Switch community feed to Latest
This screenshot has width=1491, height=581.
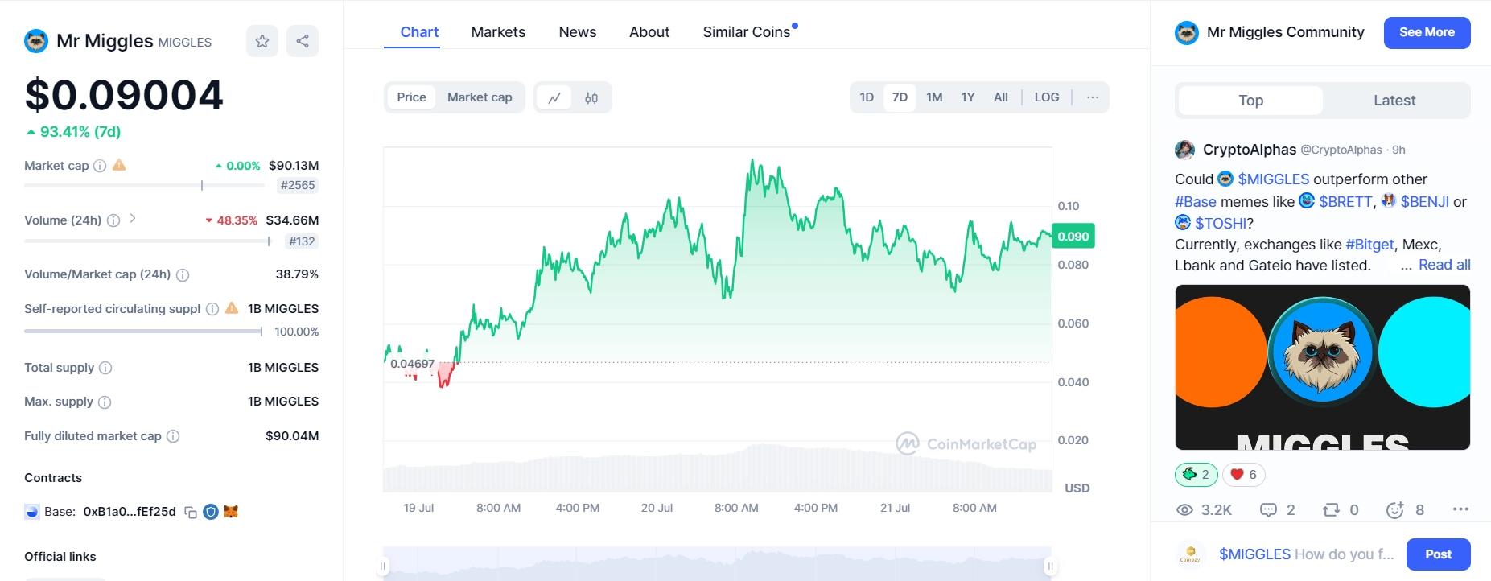(1394, 101)
